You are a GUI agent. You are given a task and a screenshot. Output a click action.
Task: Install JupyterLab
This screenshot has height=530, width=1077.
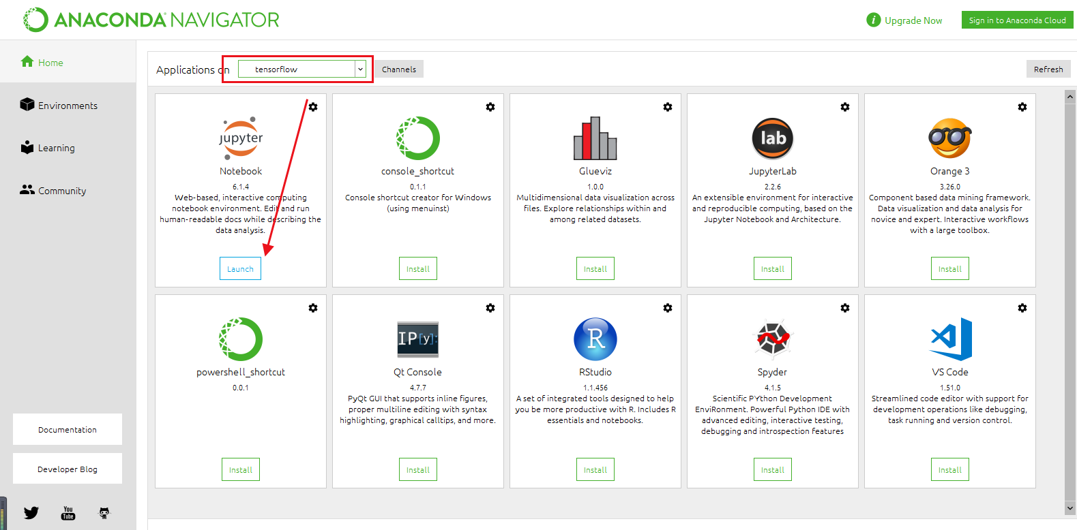[773, 268]
